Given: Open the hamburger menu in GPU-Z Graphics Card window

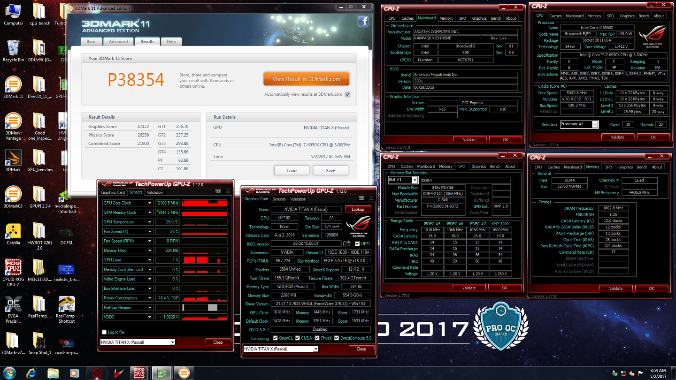Looking at the screenshot, I should point(371,198).
